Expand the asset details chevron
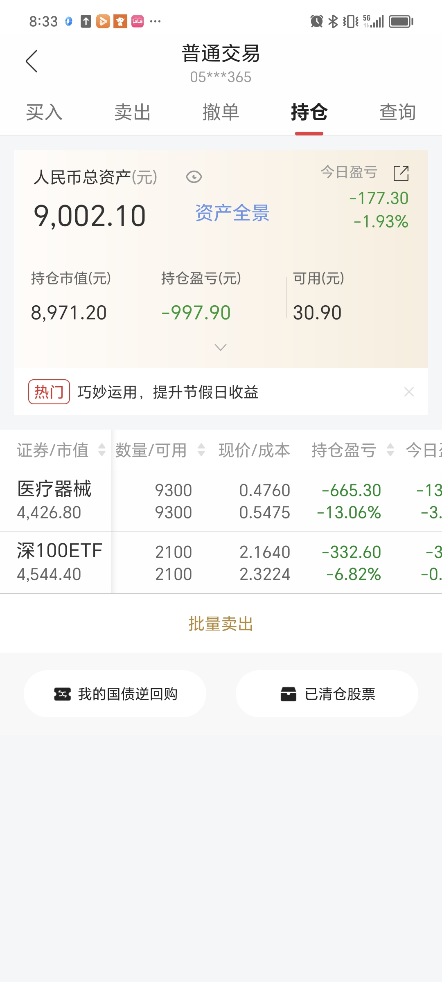Viewport: 442px width, 982px height. 221,347
